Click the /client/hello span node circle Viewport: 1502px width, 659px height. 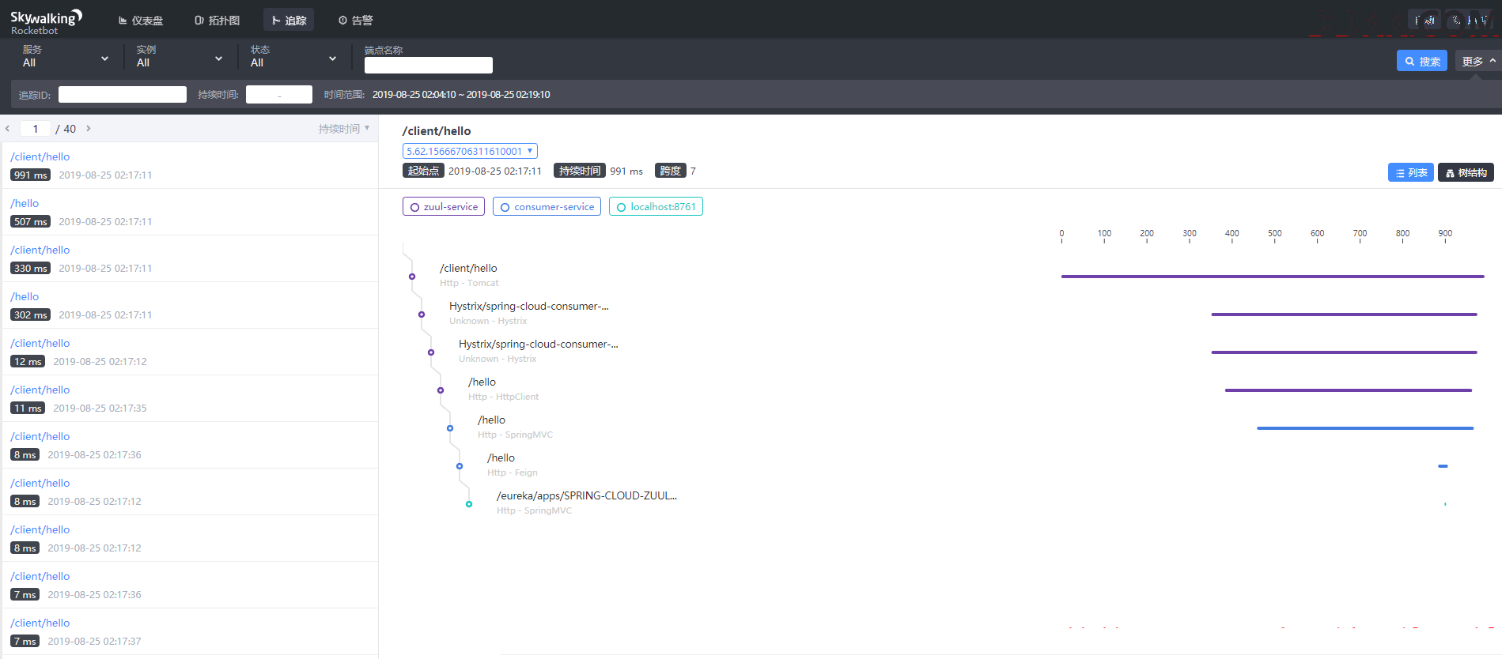pyautogui.click(x=412, y=277)
